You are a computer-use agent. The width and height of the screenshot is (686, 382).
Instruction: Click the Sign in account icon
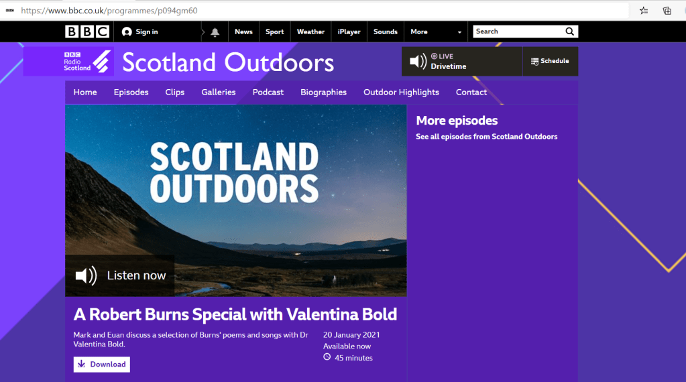(127, 32)
